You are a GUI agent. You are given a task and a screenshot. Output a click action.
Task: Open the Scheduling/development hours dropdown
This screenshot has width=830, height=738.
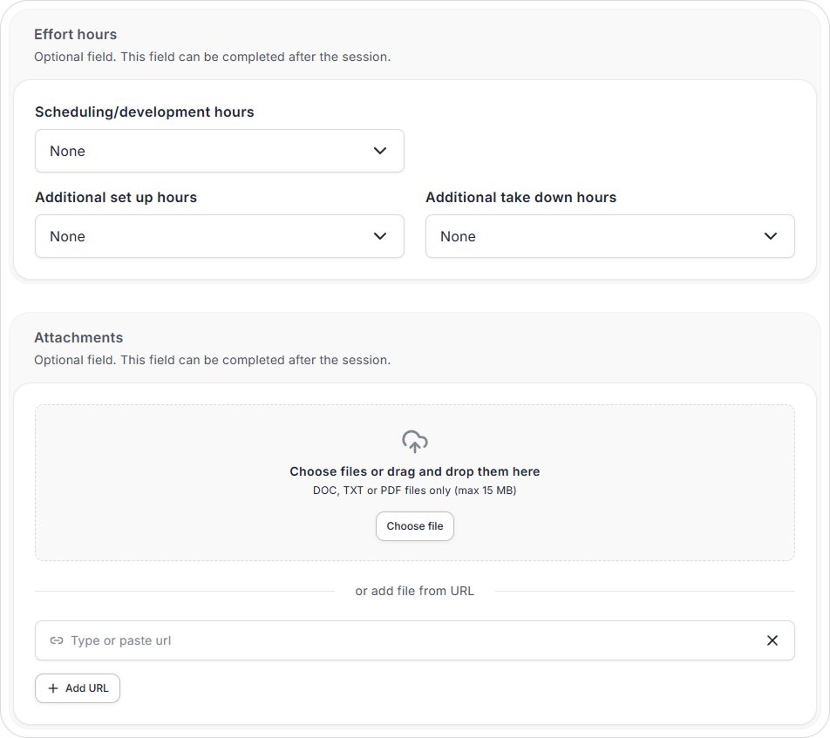(219, 151)
